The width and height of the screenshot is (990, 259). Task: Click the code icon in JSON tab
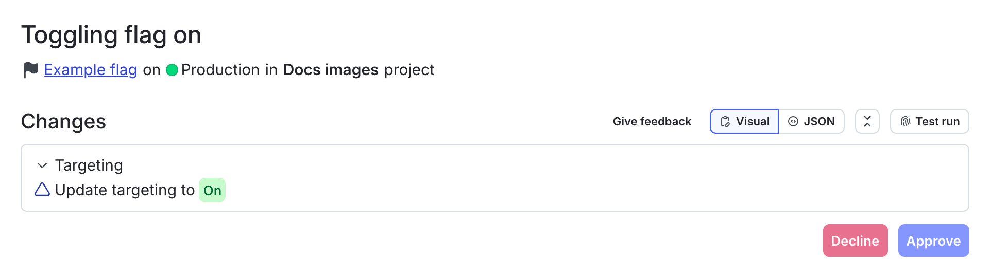click(793, 122)
